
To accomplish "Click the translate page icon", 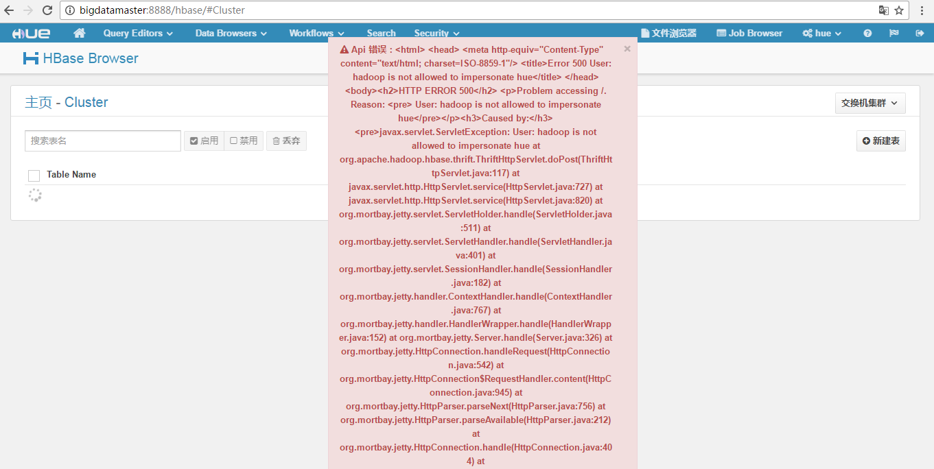I will coord(884,10).
